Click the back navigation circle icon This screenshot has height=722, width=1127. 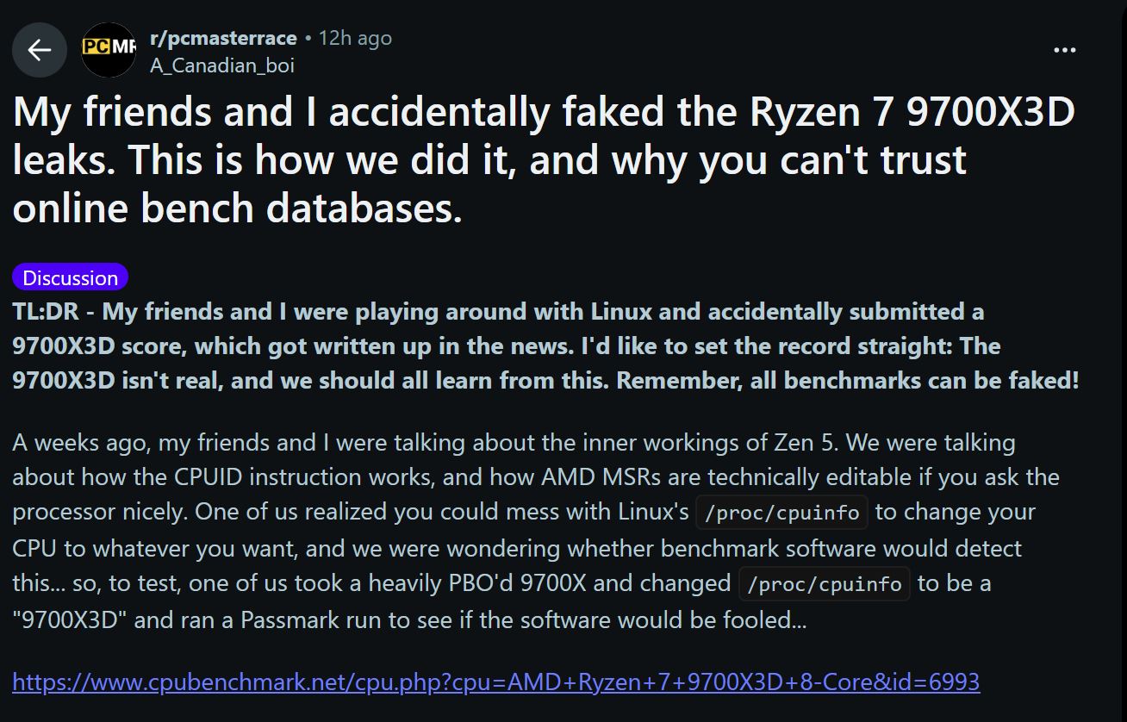pos(40,50)
